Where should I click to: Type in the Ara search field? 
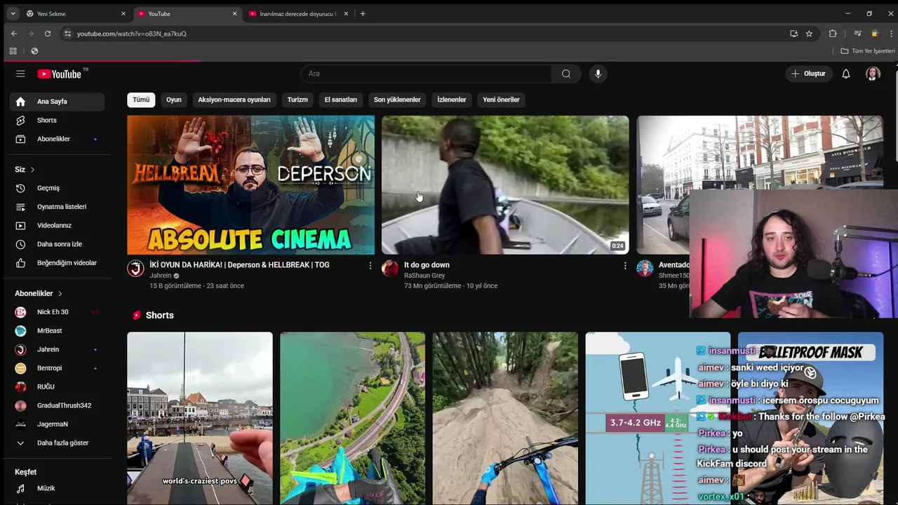[x=427, y=74]
